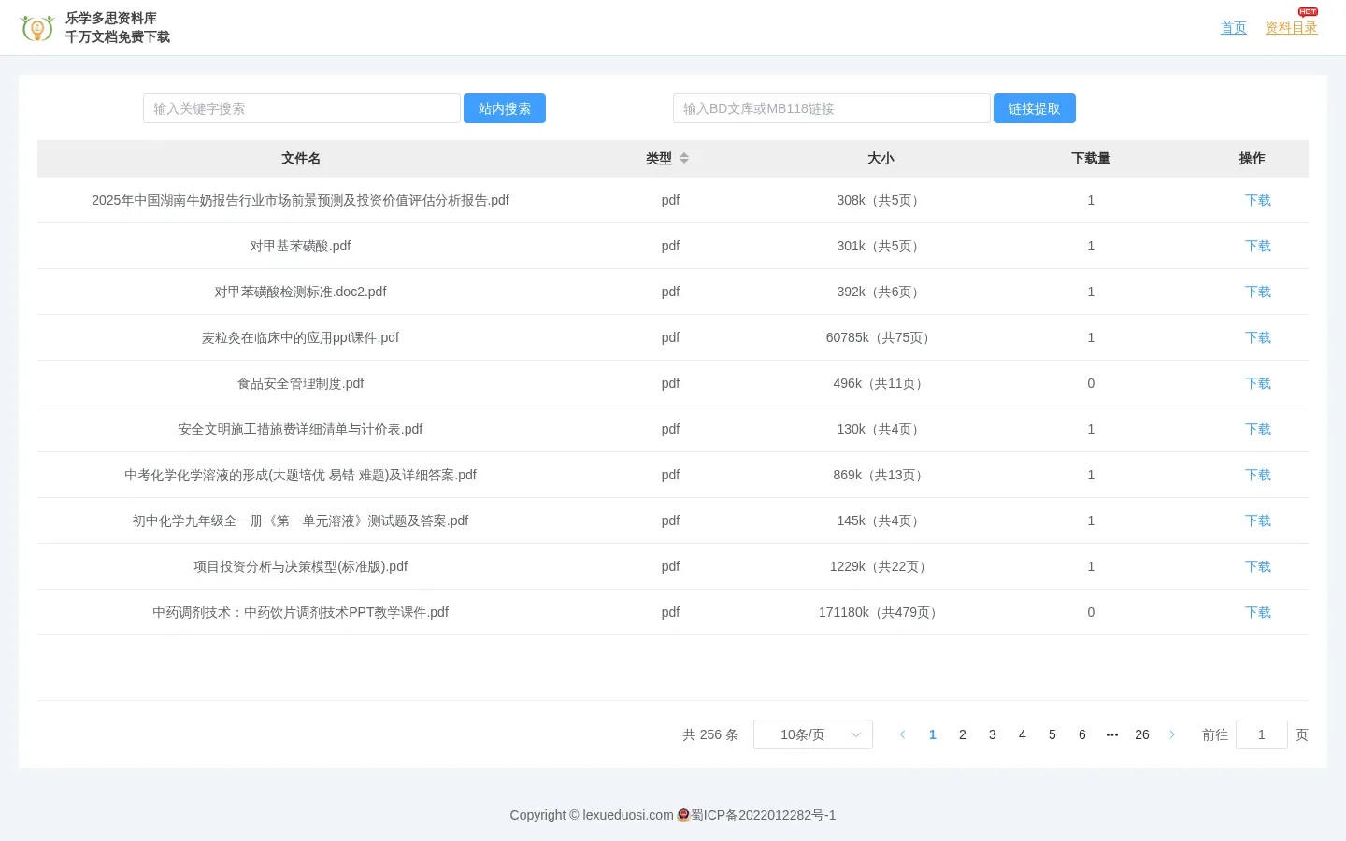Open the 首页 link
The image size is (1346, 841).
[x=1234, y=28]
